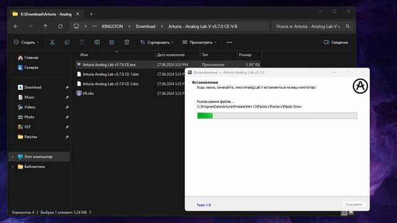Open pinned Music folder in sidebar
The image size is (397, 223).
tap(26, 97)
